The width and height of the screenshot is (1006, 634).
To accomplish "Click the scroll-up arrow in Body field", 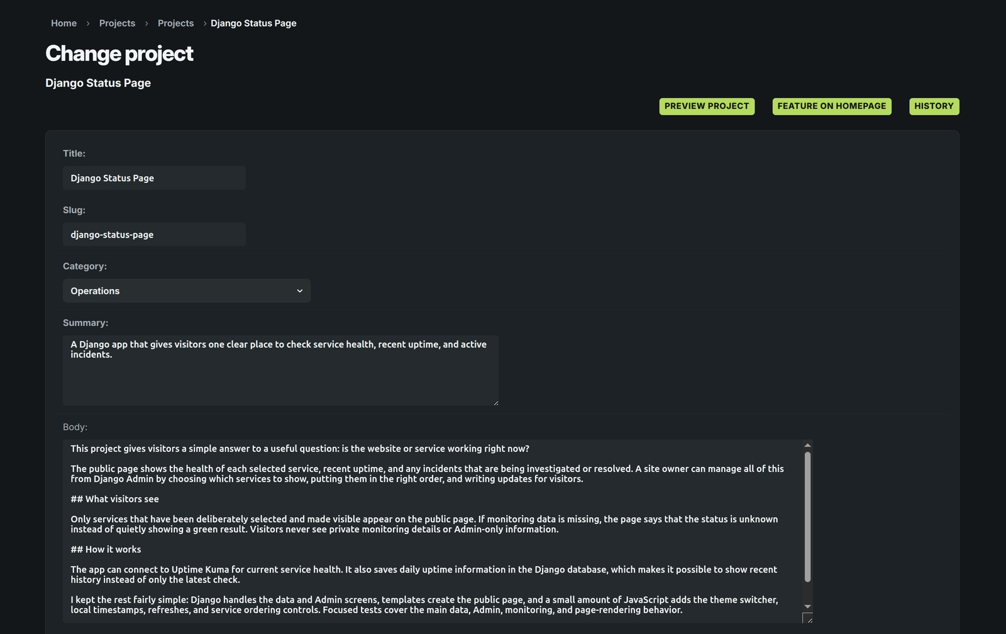I will click(x=807, y=445).
